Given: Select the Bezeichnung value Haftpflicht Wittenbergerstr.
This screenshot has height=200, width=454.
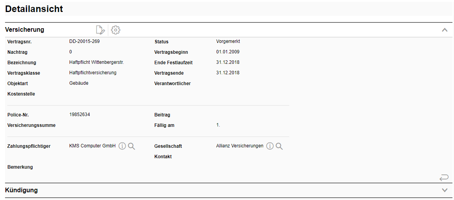Looking at the screenshot, I should (96, 62).
